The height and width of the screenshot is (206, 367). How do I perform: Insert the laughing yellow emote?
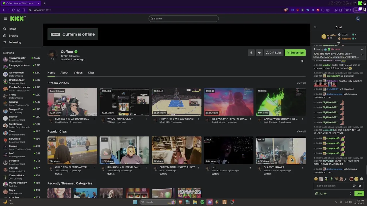click(x=316, y=179)
